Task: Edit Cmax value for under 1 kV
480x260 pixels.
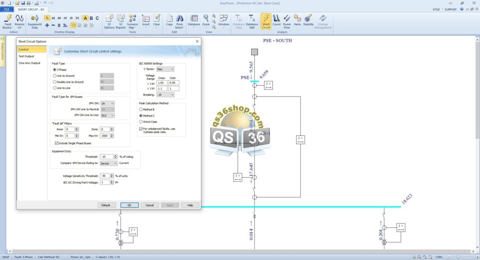Action: point(162,83)
